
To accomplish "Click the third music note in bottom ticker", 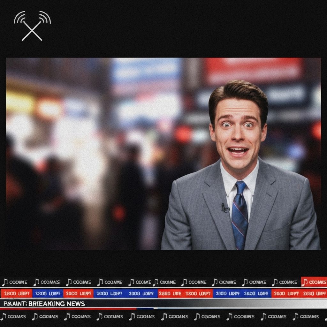I will tap(67, 316).
